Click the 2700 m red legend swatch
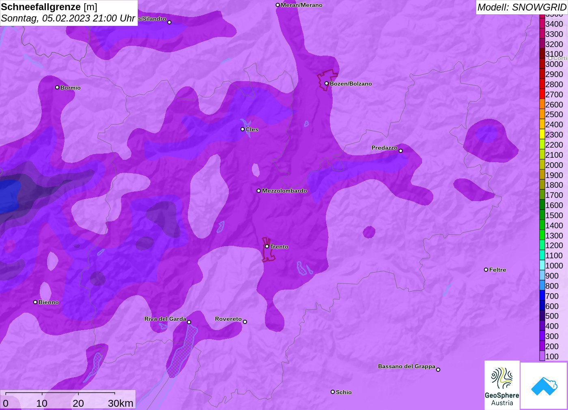 point(542,94)
